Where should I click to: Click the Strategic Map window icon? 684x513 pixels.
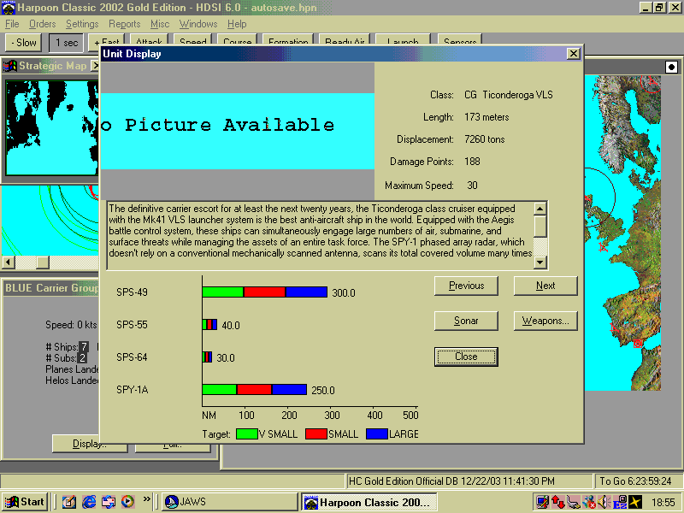(9, 66)
